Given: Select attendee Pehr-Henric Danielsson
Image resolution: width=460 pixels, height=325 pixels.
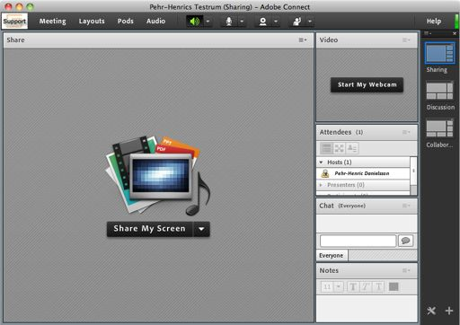Looking at the screenshot, I should tap(363, 173).
